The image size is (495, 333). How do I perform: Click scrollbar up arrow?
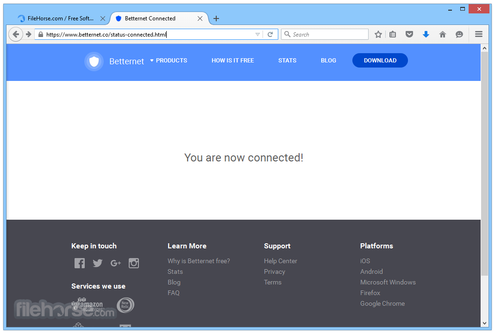point(485,48)
